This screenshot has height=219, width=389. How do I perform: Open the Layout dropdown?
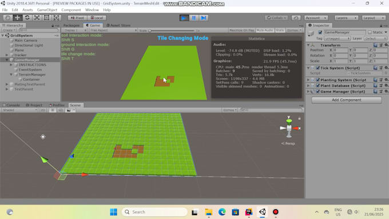point(374,18)
